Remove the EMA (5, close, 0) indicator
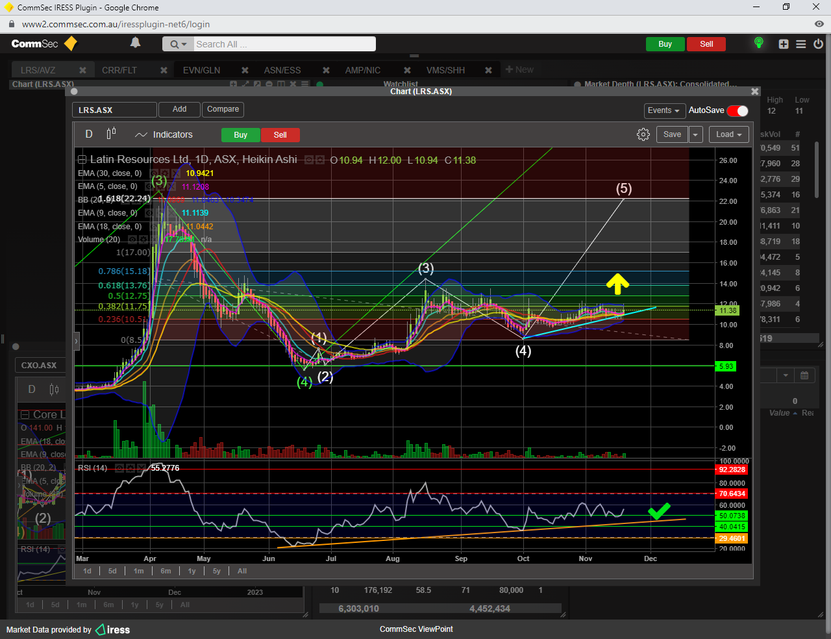 pos(171,186)
